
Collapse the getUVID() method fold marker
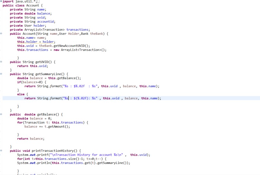click(1, 62)
